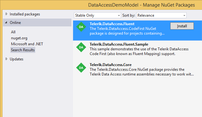The height and width of the screenshot is (117, 202).
Task: Select the Telerik.DataAccess.Core package title
Action: pos(110,64)
